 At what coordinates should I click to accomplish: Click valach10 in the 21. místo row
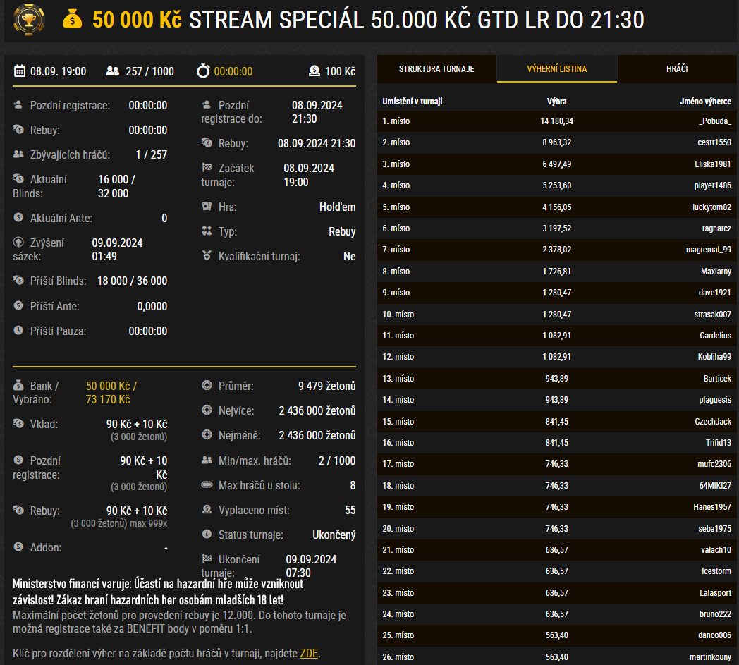pos(716,549)
